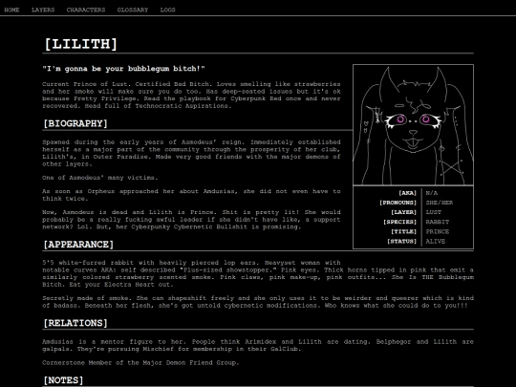Screen dimensions: 516x387
Task: Click the [STATUS] label in infobox
Action: click(x=401, y=241)
